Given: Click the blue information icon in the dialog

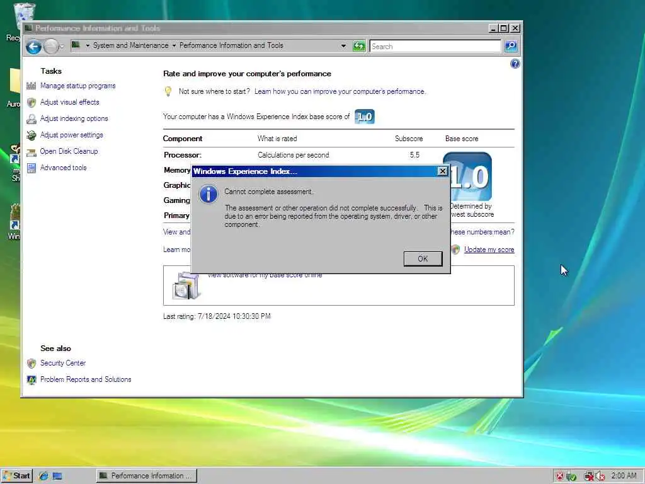Looking at the screenshot, I should click(x=208, y=194).
